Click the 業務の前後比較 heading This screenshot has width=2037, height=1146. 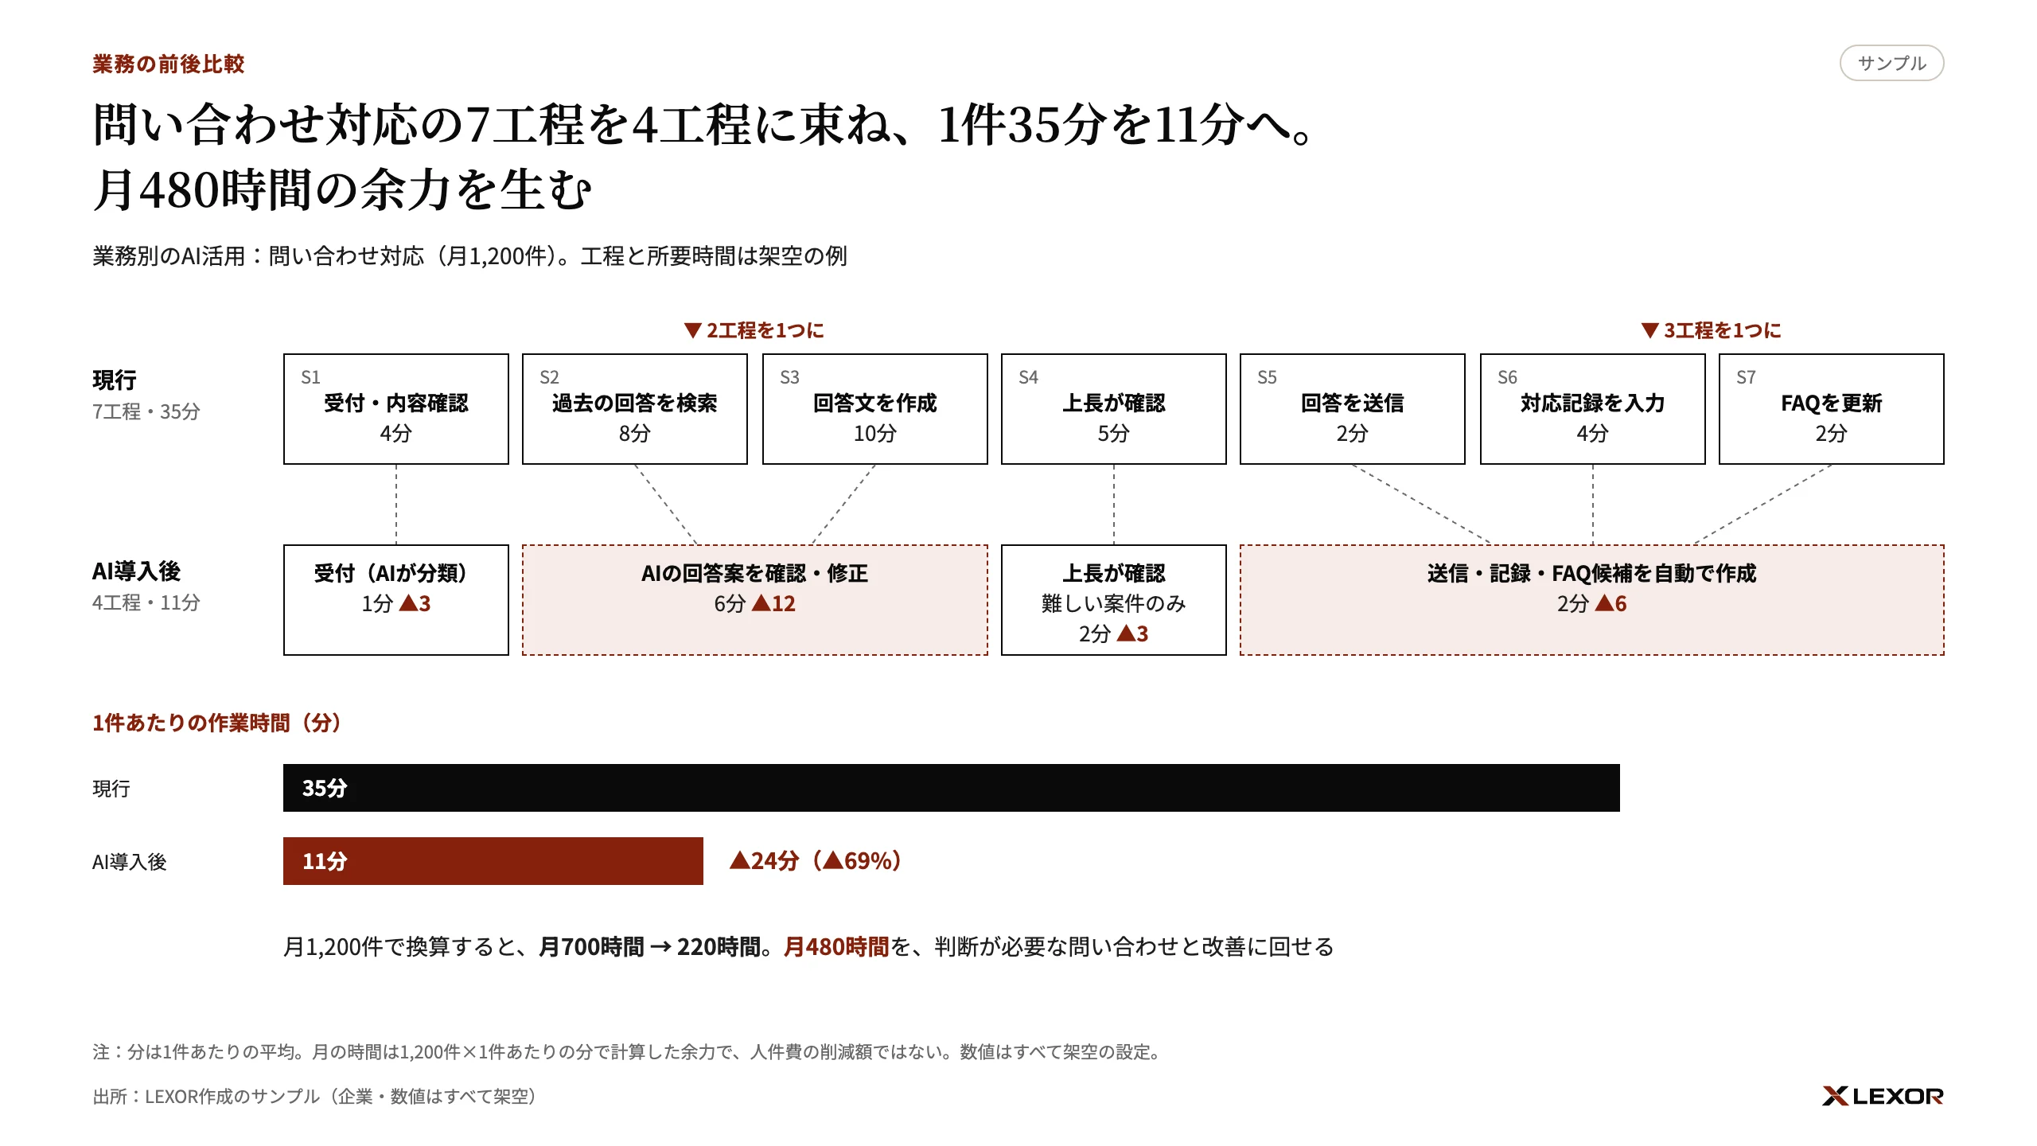click(169, 64)
